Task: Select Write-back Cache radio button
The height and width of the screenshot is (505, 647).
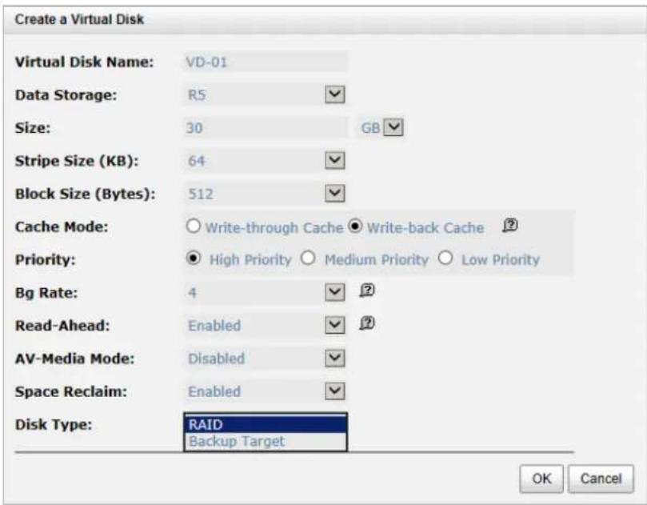Action: (355, 226)
